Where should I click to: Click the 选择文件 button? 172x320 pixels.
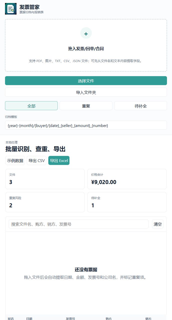(x=86, y=81)
